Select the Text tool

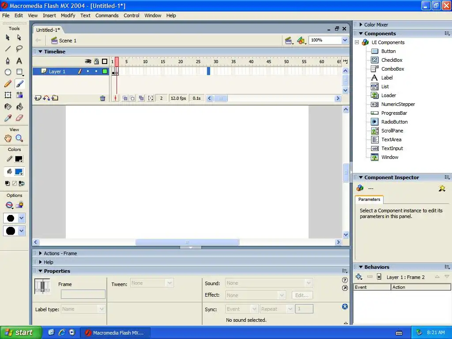[19, 60]
